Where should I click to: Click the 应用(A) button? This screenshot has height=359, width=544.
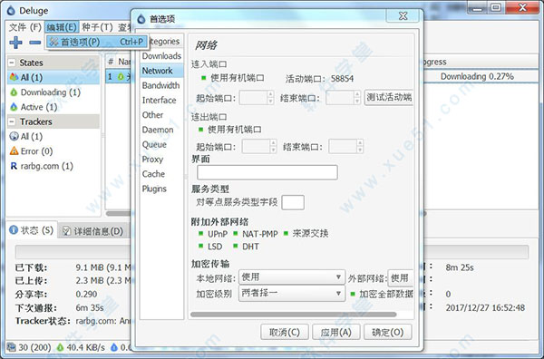[335, 333]
